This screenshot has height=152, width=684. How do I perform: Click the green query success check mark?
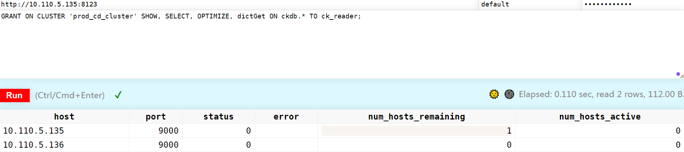tap(118, 95)
